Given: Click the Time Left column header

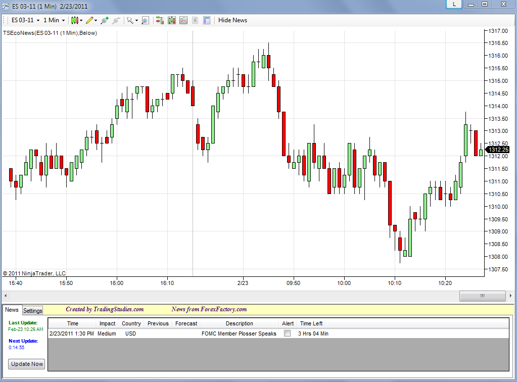Looking at the screenshot, I should tap(311, 323).
